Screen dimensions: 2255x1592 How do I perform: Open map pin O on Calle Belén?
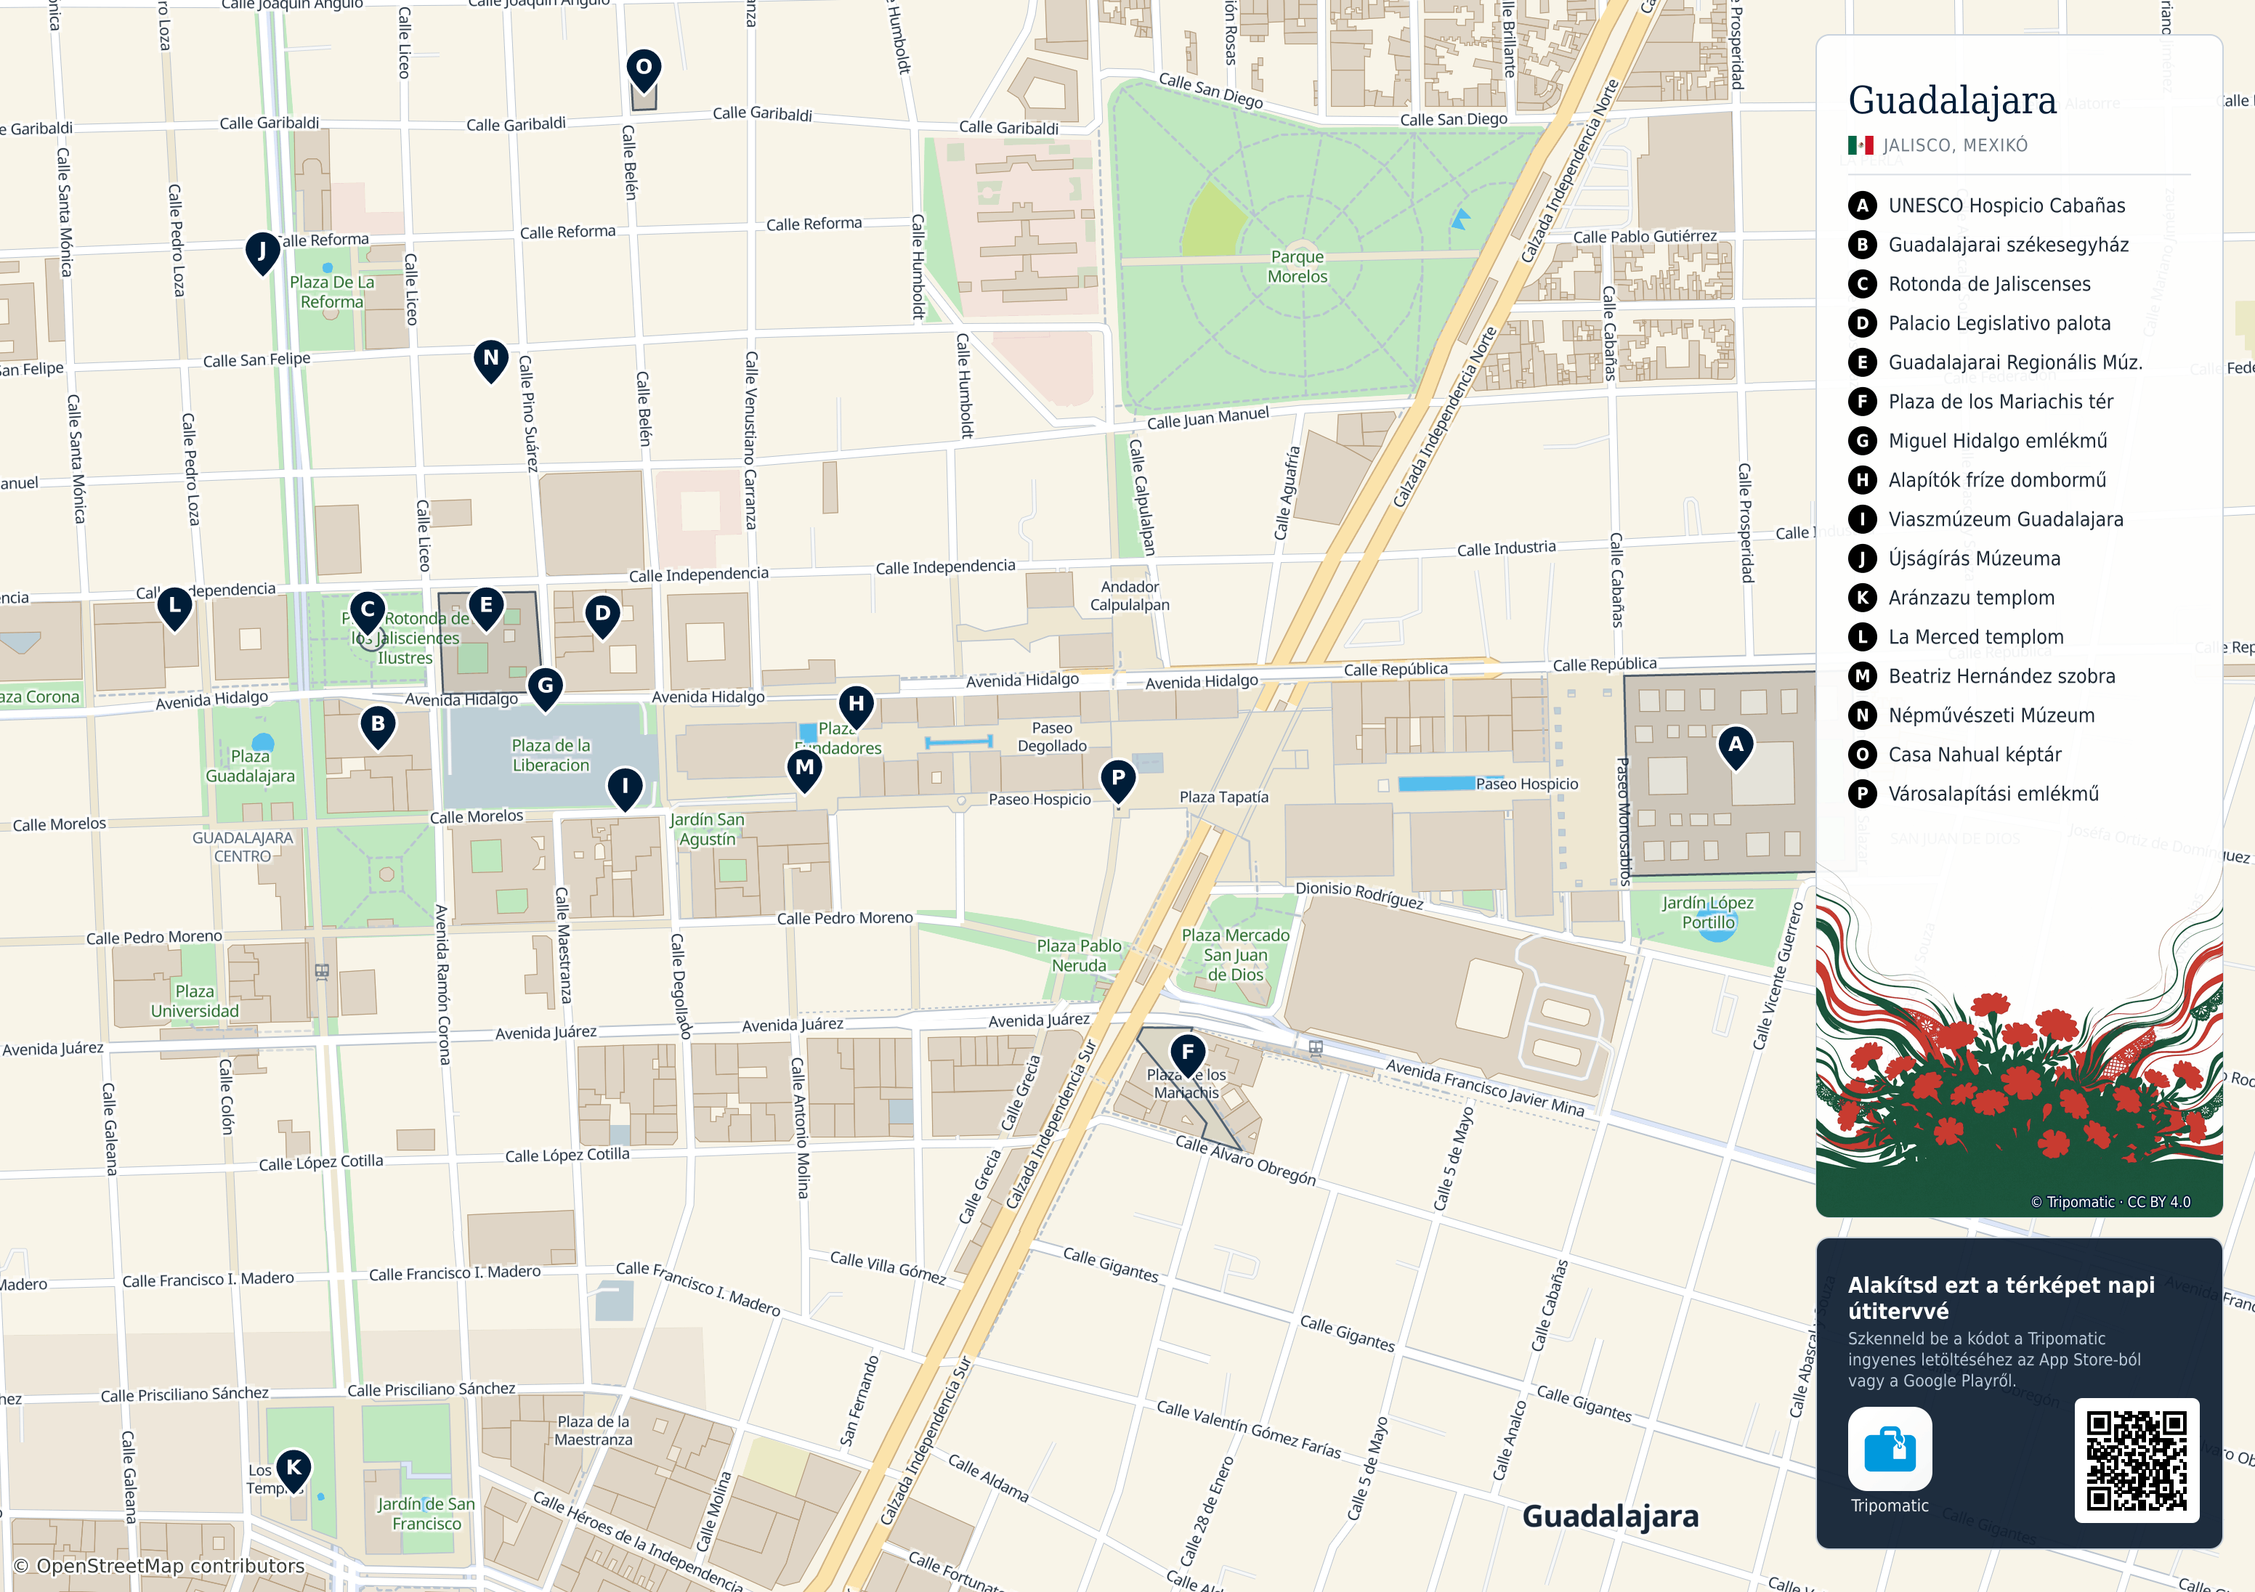644,70
